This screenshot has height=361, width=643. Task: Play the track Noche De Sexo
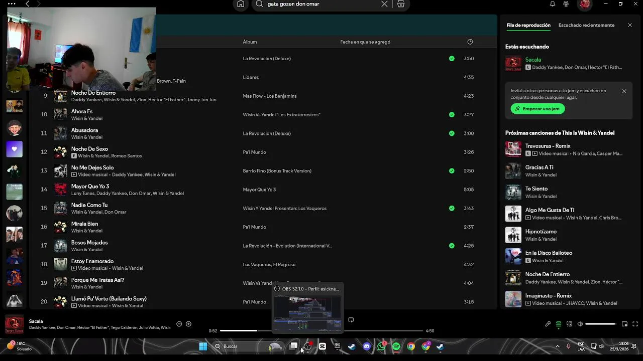pyautogui.click(x=89, y=149)
